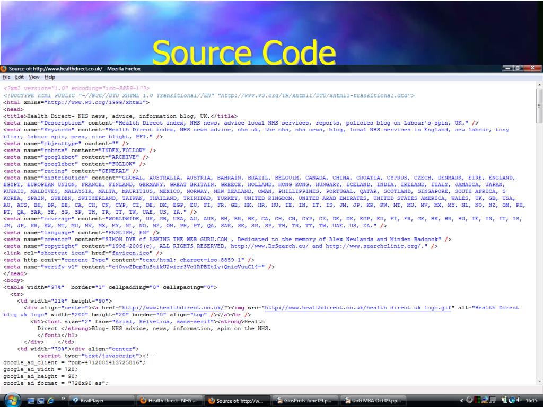The image size is (543, 407).
Task: Click the meta name="copyright" line
Action: pyautogui.click(x=221, y=246)
